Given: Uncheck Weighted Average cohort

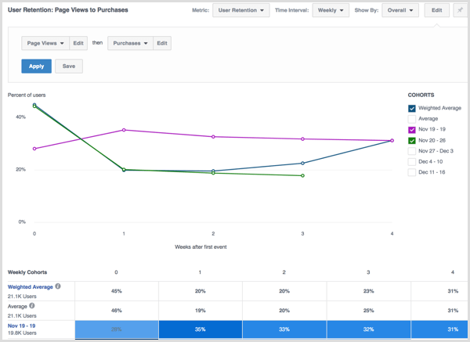Looking at the screenshot, I should coord(412,108).
